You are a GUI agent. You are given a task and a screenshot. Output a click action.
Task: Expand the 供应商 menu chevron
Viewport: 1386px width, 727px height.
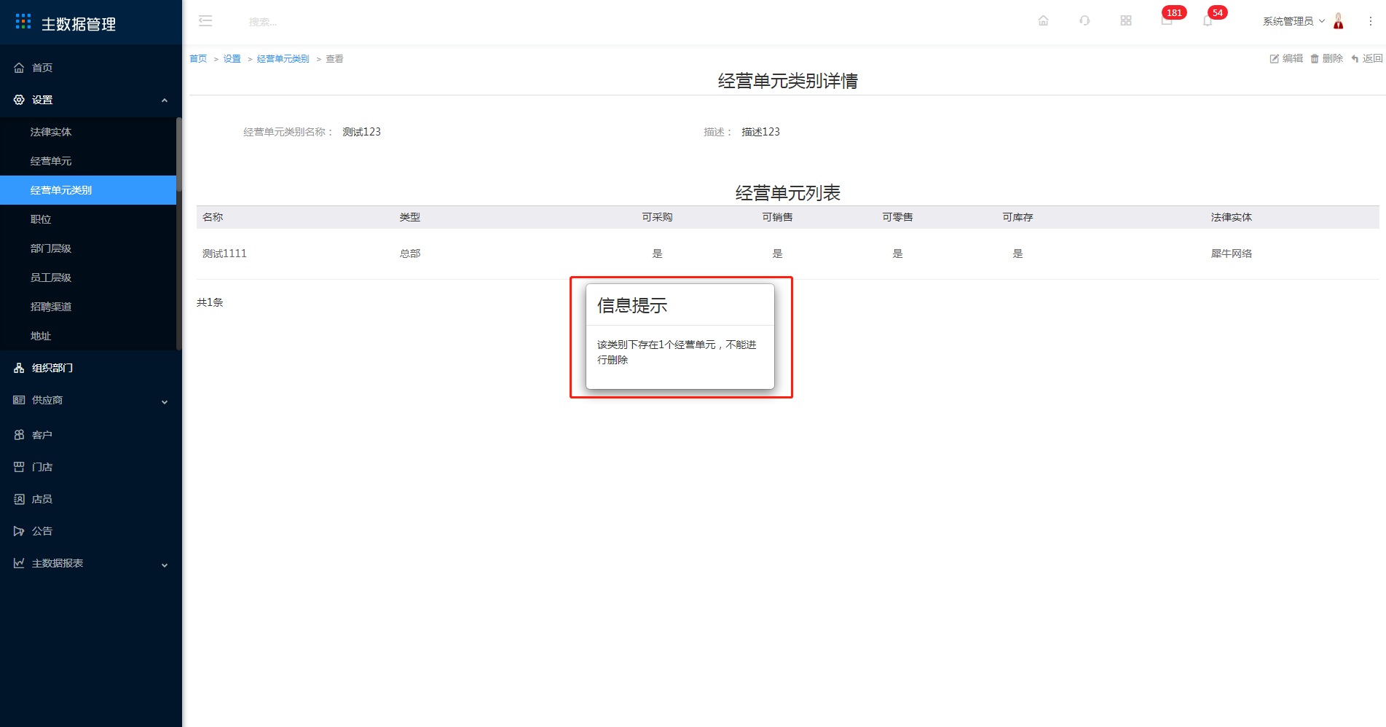(165, 401)
